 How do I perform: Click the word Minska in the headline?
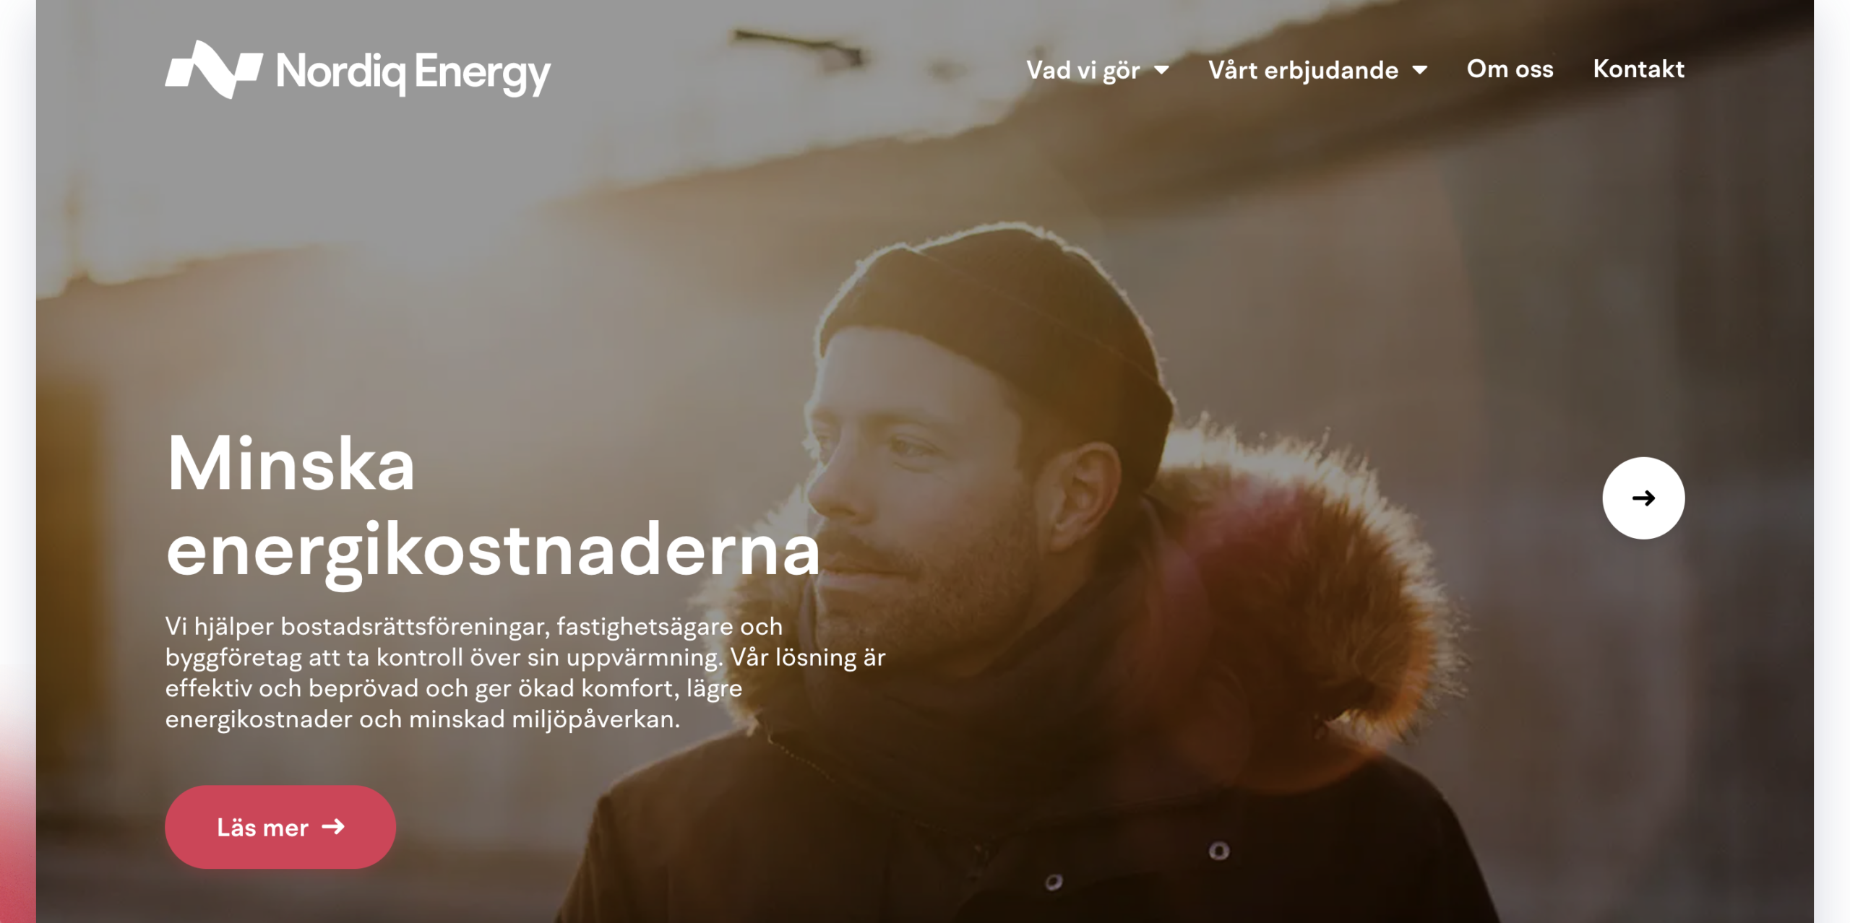(291, 464)
